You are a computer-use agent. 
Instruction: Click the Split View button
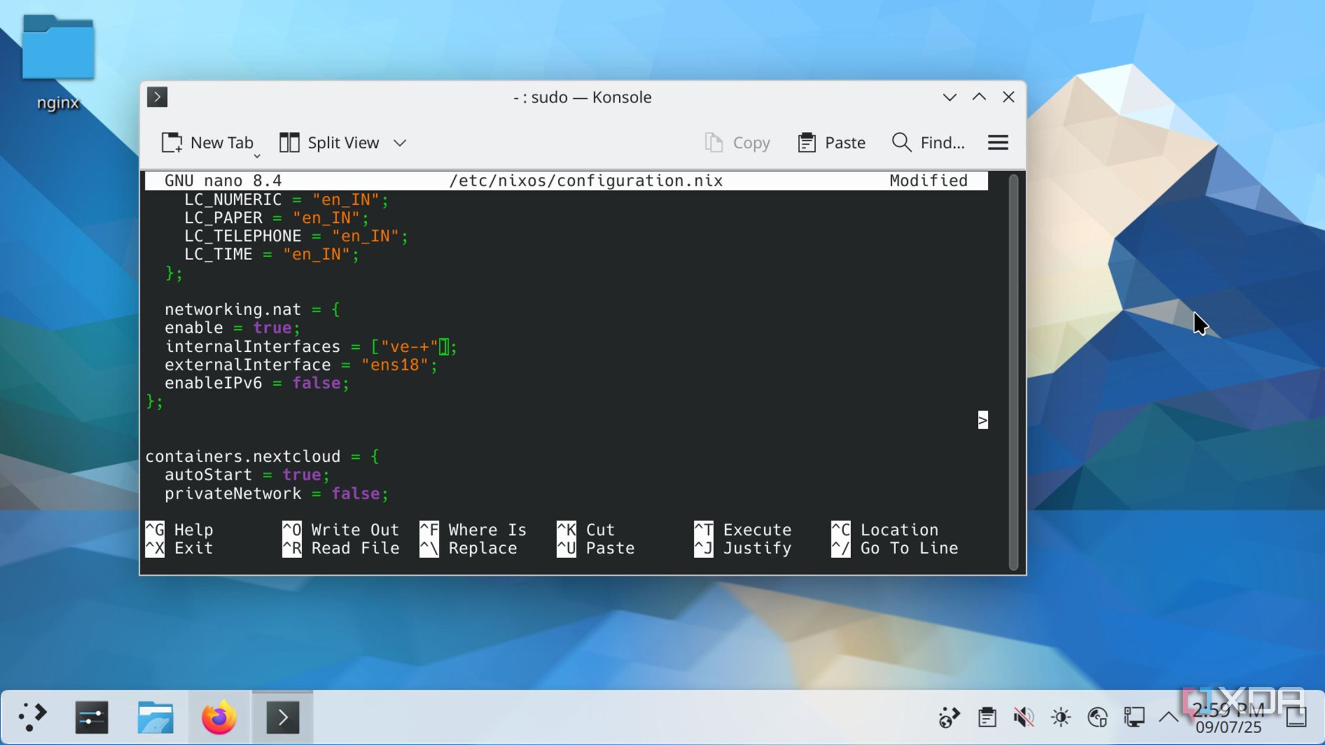330,142
